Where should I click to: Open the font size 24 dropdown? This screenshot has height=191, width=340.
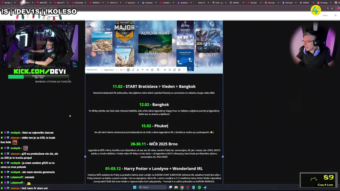[x=122, y=70]
